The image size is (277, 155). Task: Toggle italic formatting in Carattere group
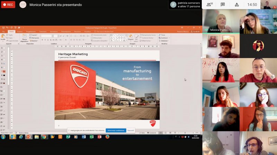[45, 40]
